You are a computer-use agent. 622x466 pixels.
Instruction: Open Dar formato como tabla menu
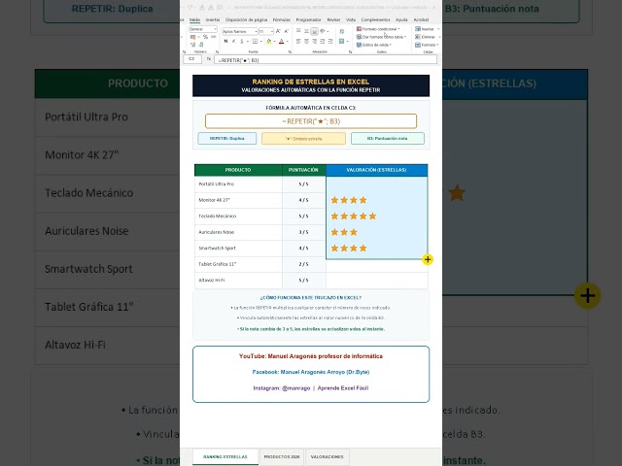pos(381,37)
